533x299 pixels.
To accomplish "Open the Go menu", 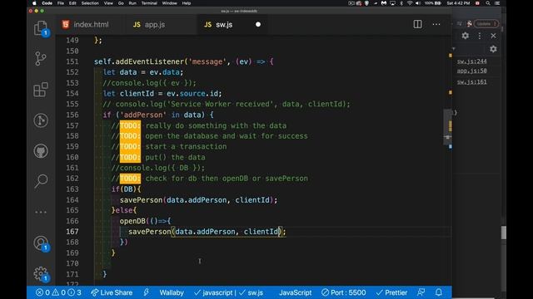I will point(121,3).
